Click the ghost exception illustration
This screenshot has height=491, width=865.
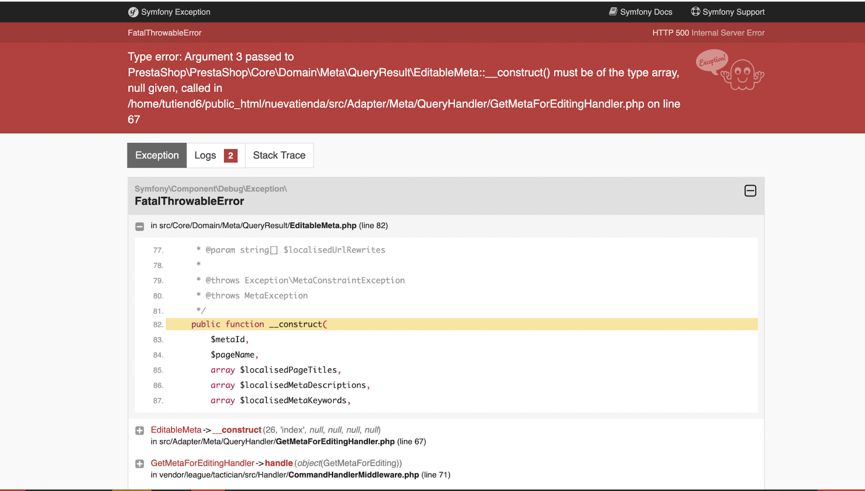742,74
